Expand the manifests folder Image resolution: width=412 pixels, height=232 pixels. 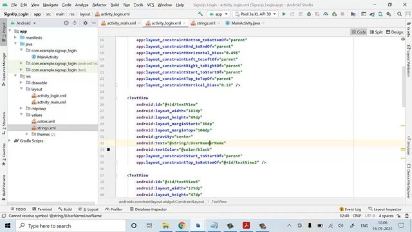point(15,37)
